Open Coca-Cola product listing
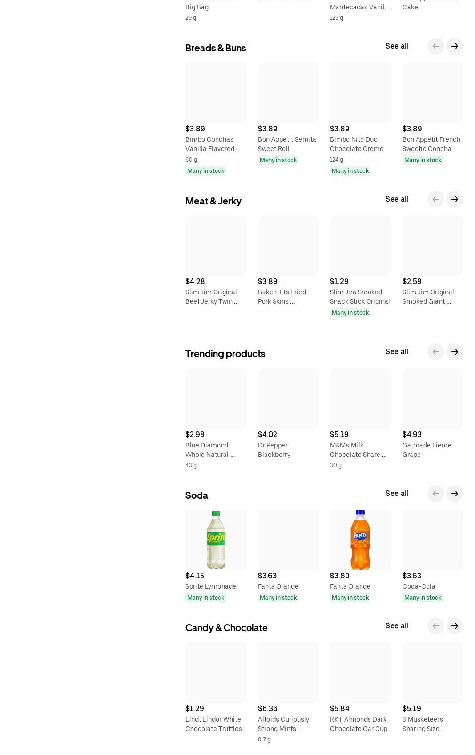Image resolution: width=475 pixels, height=755 pixels. pyautogui.click(x=419, y=586)
